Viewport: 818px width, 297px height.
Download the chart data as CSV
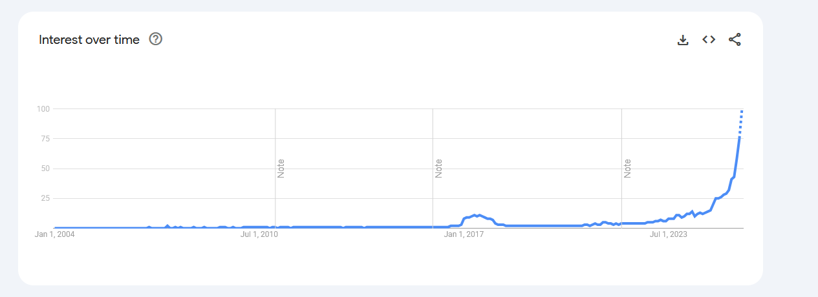(x=682, y=39)
